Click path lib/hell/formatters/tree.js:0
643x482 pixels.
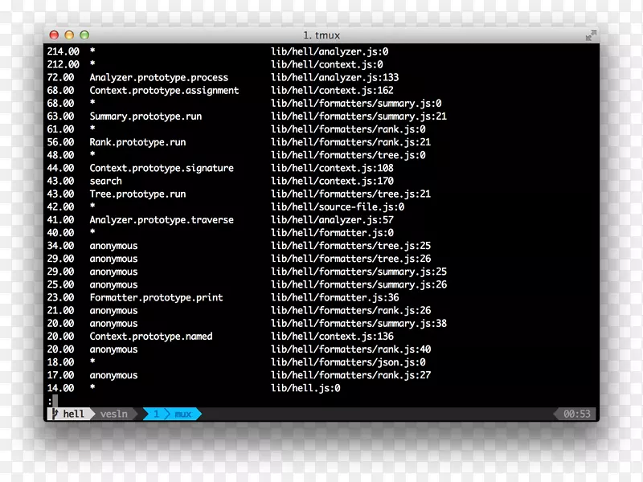coord(348,155)
